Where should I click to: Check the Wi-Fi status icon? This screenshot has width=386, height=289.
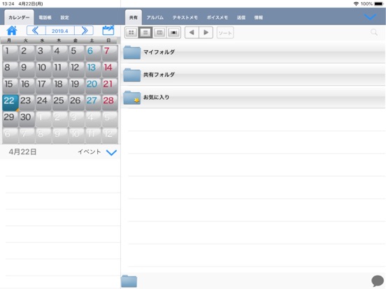point(356,3)
